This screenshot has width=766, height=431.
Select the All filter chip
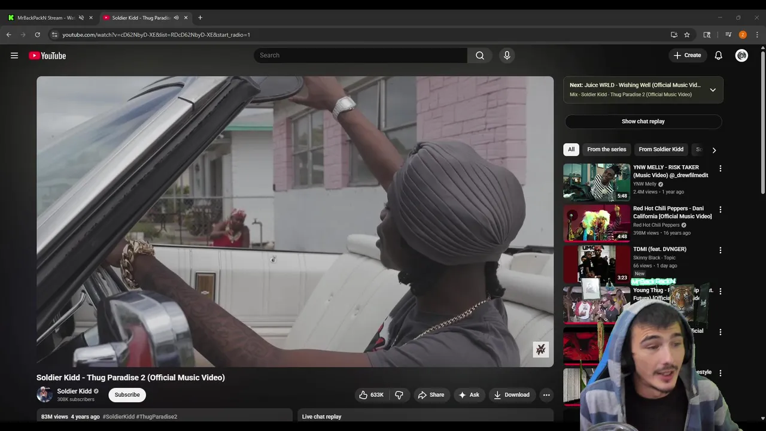[x=571, y=150]
